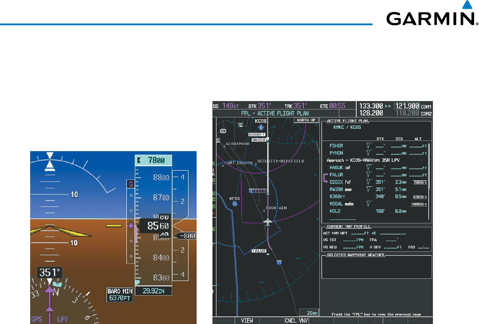The width and height of the screenshot is (479, 324).
Task: Click the 7800FT altitude for CEGIX
Action: (420, 182)
